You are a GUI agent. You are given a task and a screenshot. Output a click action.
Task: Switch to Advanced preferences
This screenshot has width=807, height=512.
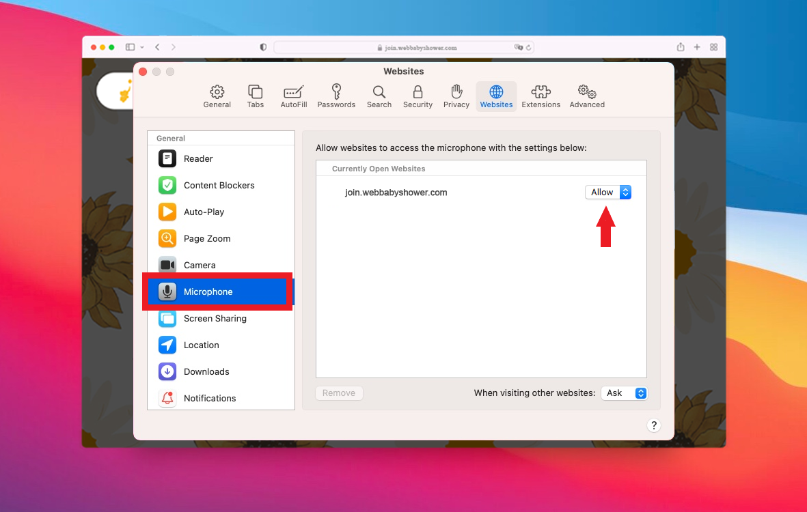(x=587, y=96)
